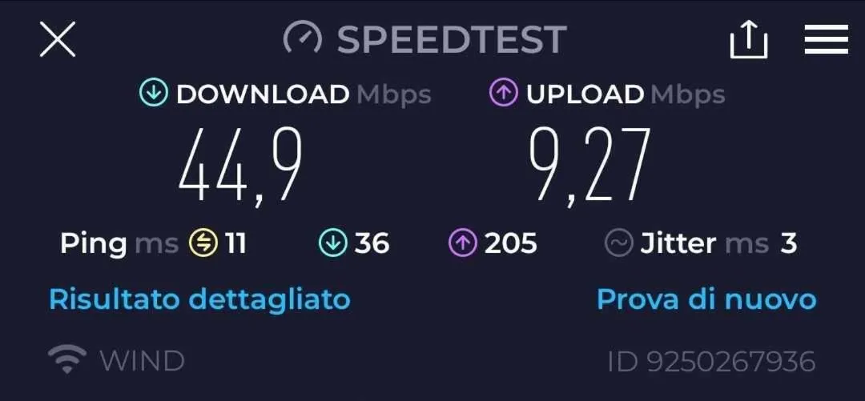This screenshot has height=401, width=865.
Task: Tap the Wi-Fi icon next to WIND
Action: pyautogui.click(x=66, y=359)
